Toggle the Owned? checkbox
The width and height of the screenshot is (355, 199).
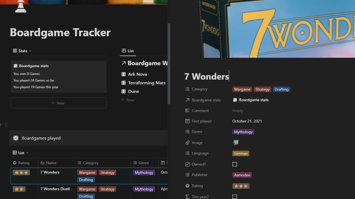click(x=235, y=164)
